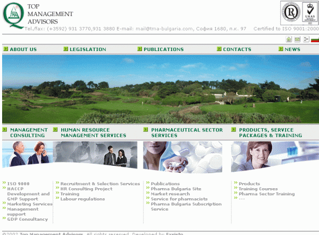
Task: Follow the Pharma Bulgaria Site link
Action: [x=176, y=189]
